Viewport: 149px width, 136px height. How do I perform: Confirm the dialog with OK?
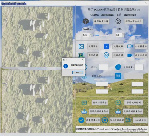[x=78, y=73]
